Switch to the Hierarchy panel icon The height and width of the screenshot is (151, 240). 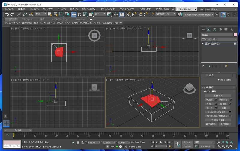pos(214,30)
